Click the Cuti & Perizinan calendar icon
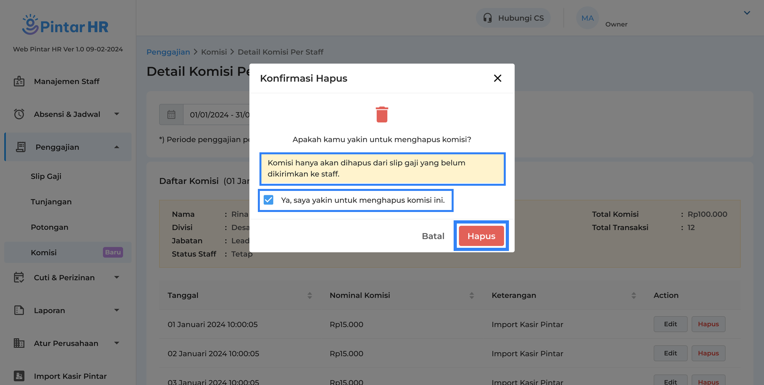 pos(19,278)
